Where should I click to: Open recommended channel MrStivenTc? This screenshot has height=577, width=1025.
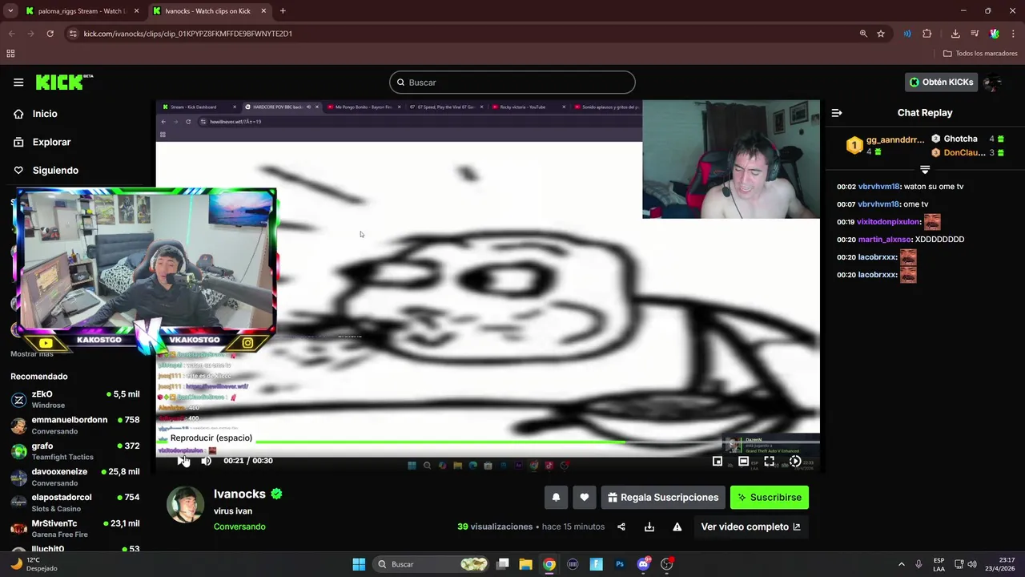74,528
